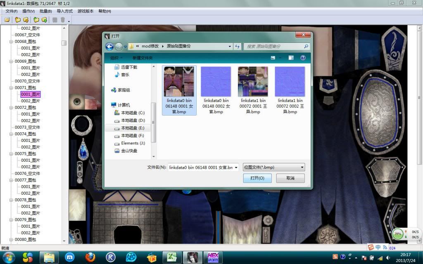
Task: Collapse the 00068_图包 tree node
Action: [11, 42]
